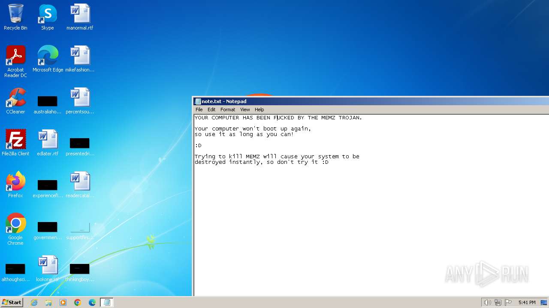Open the Action Center flag icon

click(508, 302)
